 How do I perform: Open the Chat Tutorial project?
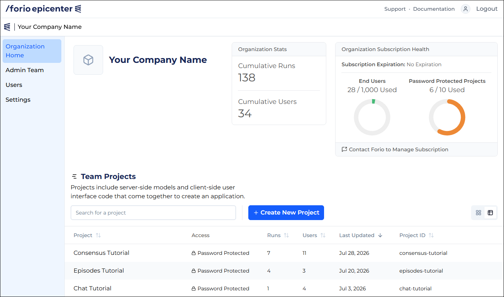coord(92,288)
